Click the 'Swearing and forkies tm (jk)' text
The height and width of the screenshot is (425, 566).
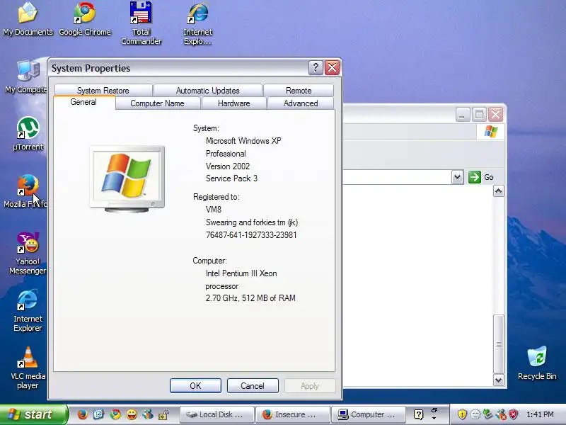pyautogui.click(x=252, y=222)
